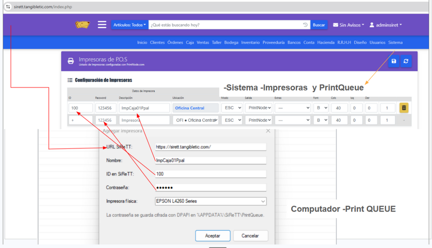Open Font B dropdown in new printer row
Viewport: 432px width, 248px height.
coord(321,120)
